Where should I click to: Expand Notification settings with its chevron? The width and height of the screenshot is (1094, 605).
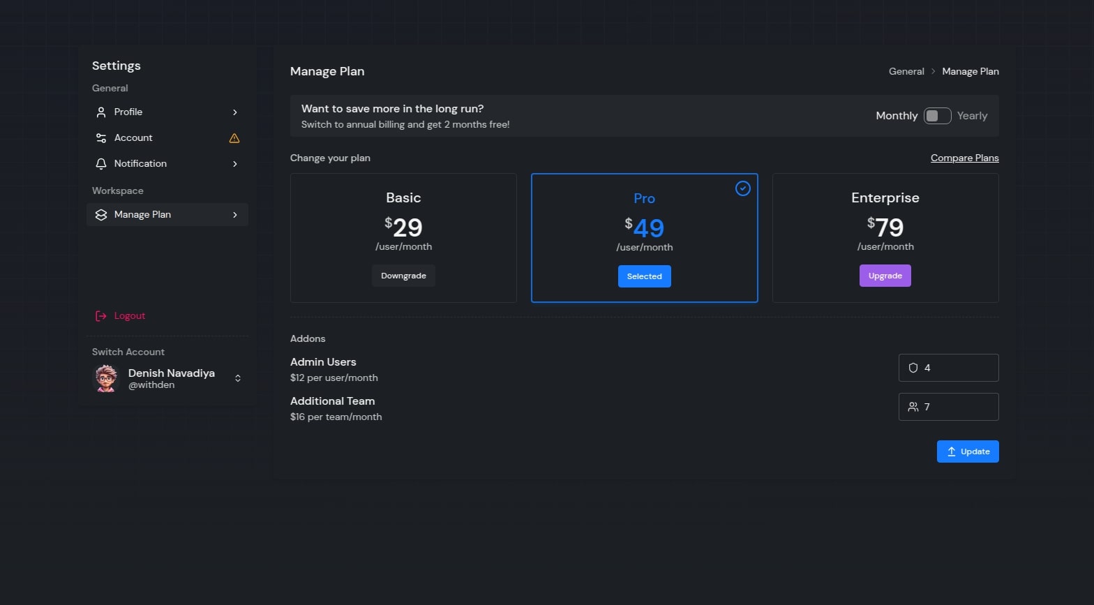(235, 164)
